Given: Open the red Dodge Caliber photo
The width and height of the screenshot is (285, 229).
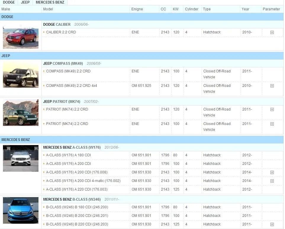Looking at the screenshot, I should [x=21, y=35].
